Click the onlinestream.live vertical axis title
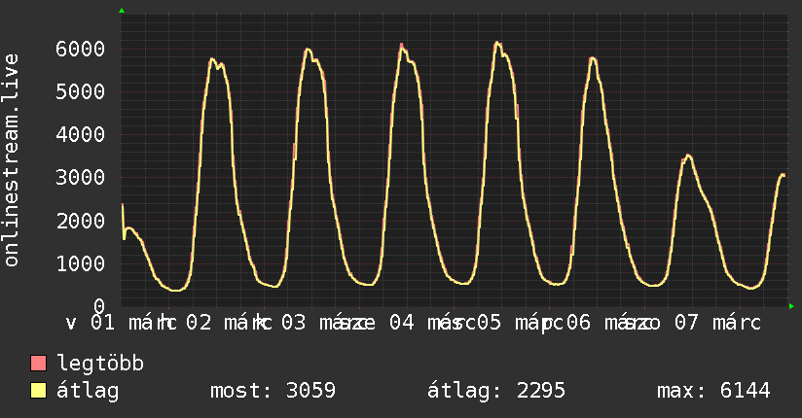This screenshot has height=418, width=802. pos(11,160)
